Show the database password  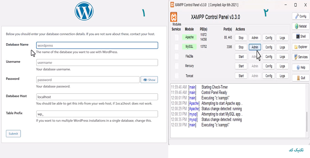(149, 80)
